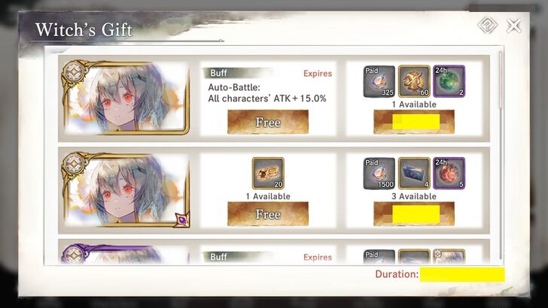Image resolution: width=548 pixels, height=308 pixels.
Task: Claim the Free ticket pack button
Action: [x=268, y=214]
